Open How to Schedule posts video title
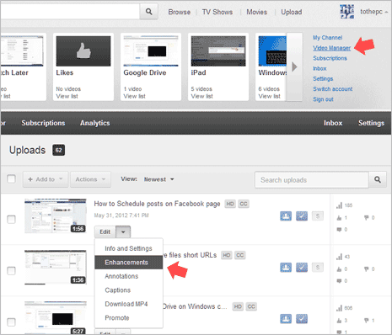Image resolution: width=392 pixels, height=335 pixels. (157, 204)
